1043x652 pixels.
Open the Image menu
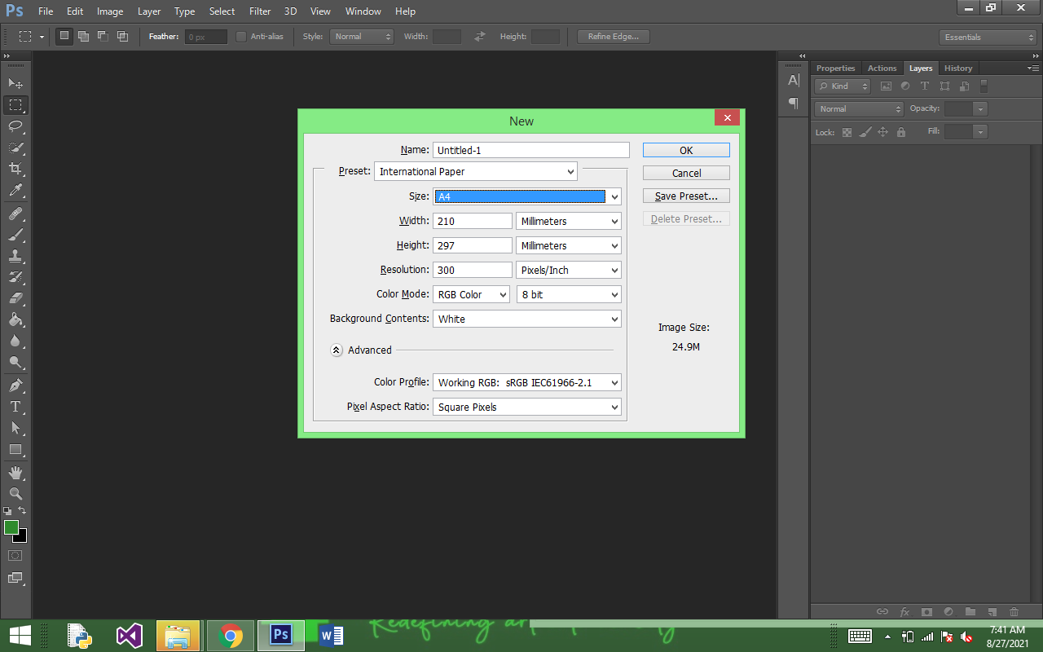click(x=110, y=11)
